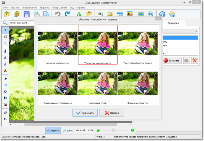Open the Изображение menu
Viewport: 204px width, 141px height.
29,8
